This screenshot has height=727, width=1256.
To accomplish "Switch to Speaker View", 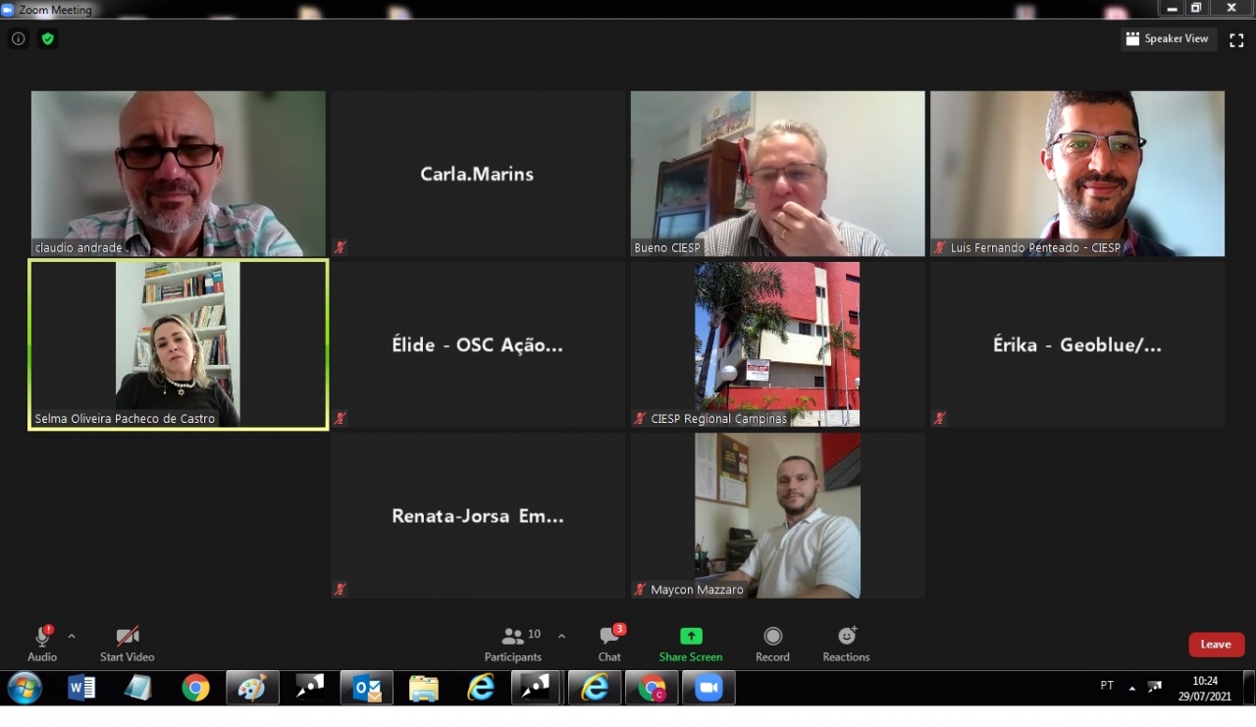I will pos(1168,39).
